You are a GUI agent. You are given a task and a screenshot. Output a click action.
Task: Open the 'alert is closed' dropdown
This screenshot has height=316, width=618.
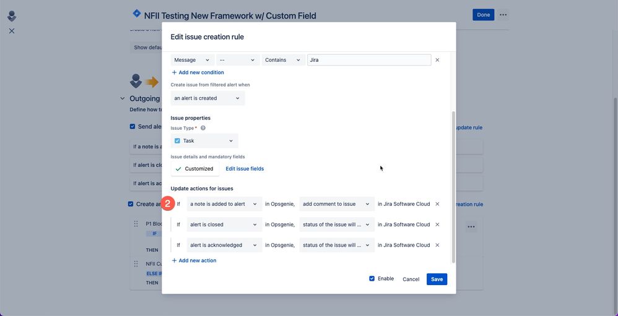coord(224,224)
